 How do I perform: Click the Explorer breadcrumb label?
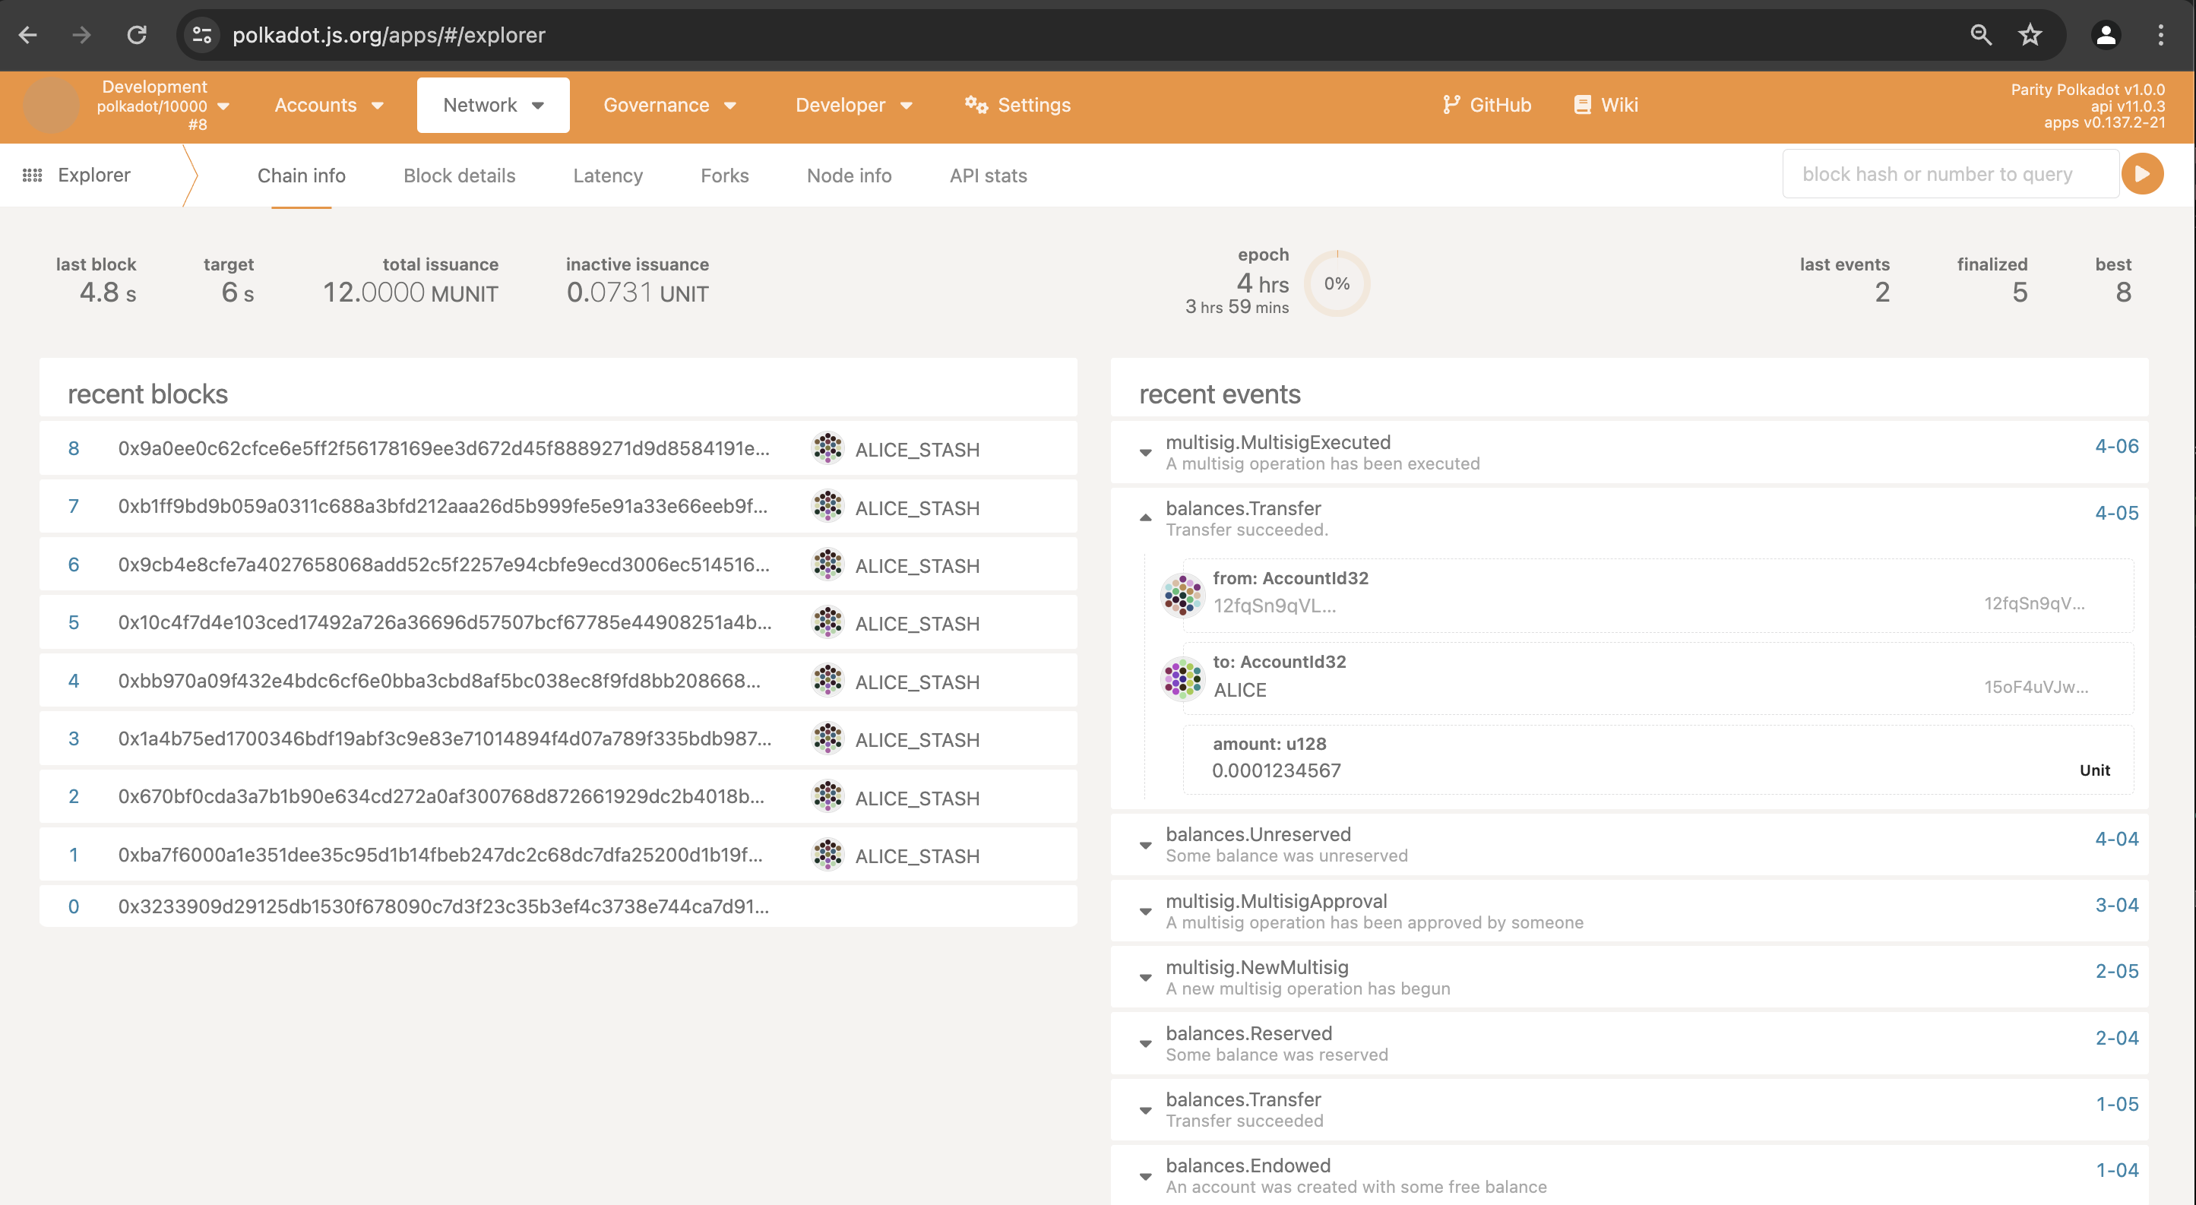[x=93, y=175]
